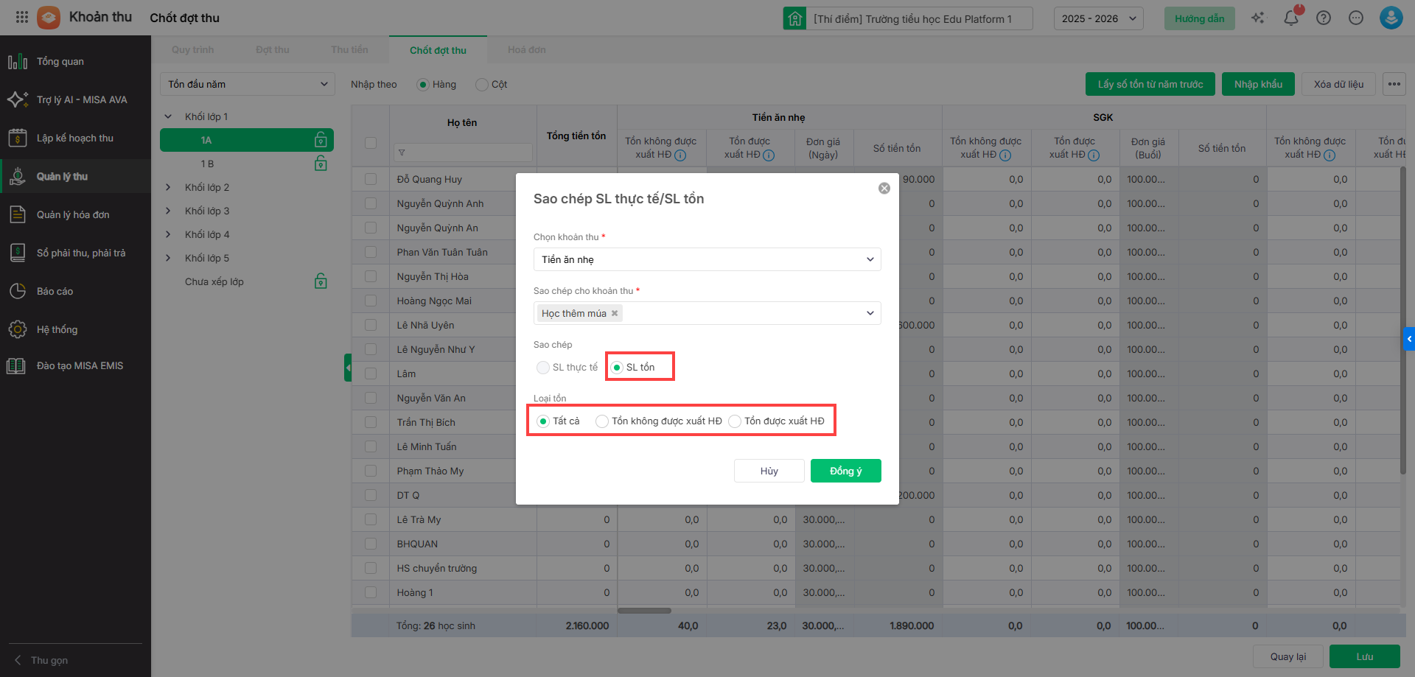Click the Đồng ý button
The height and width of the screenshot is (677, 1415).
[845, 471]
